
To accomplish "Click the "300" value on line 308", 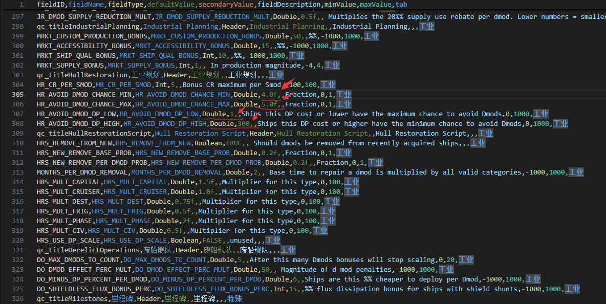I will coord(243,124).
